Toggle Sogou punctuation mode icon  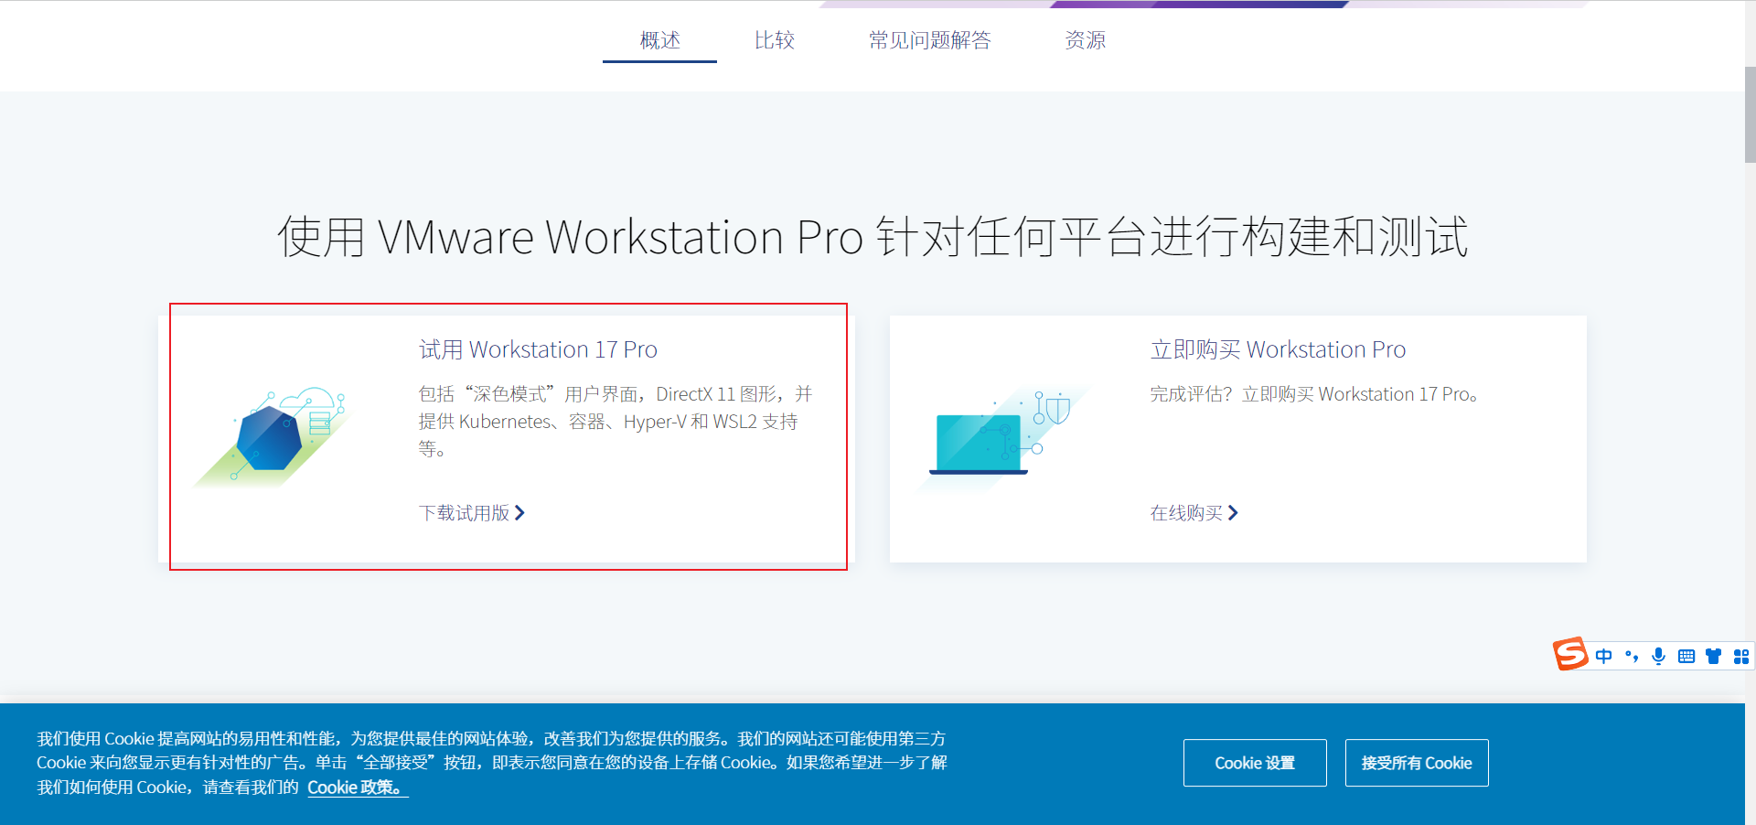1632,656
